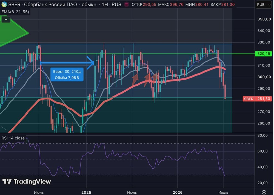Image resolution: width=274 pixels, height=195 pixels.
Task: Click the Sberbank logo icon beside SBER
Action: tap(4, 4)
